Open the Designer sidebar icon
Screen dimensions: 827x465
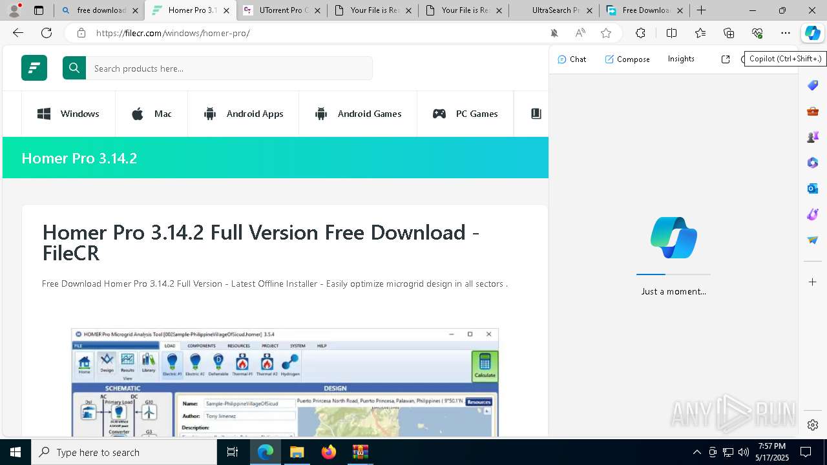tap(813, 214)
